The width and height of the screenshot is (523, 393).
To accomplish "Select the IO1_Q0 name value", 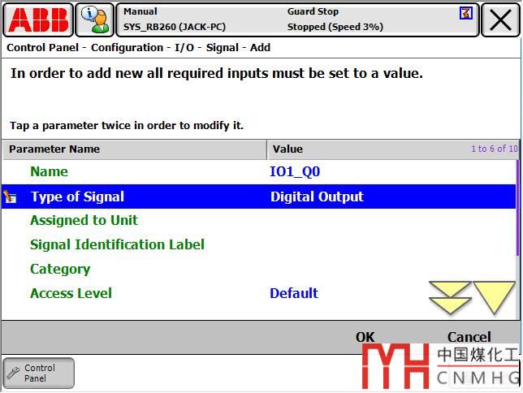I will (x=295, y=172).
